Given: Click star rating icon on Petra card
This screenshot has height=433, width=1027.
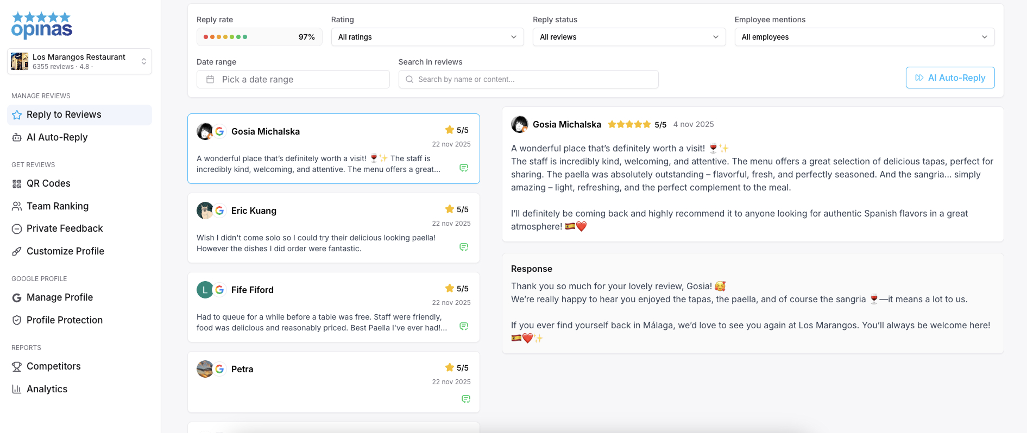Looking at the screenshot, I should pos(450,367).
